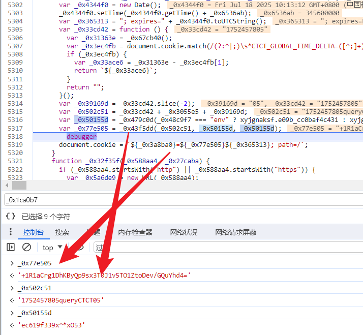
Task: Click the scroll-left arrow under the code editor
Action: coord(7,185)
